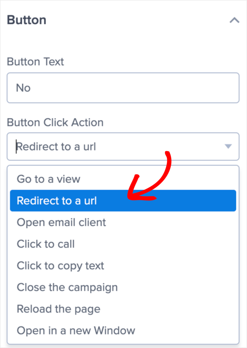Viewport: 247px width, 348px height.
Task: Choose 'Go to a view' from the list
Action: (x=48, y=179)
